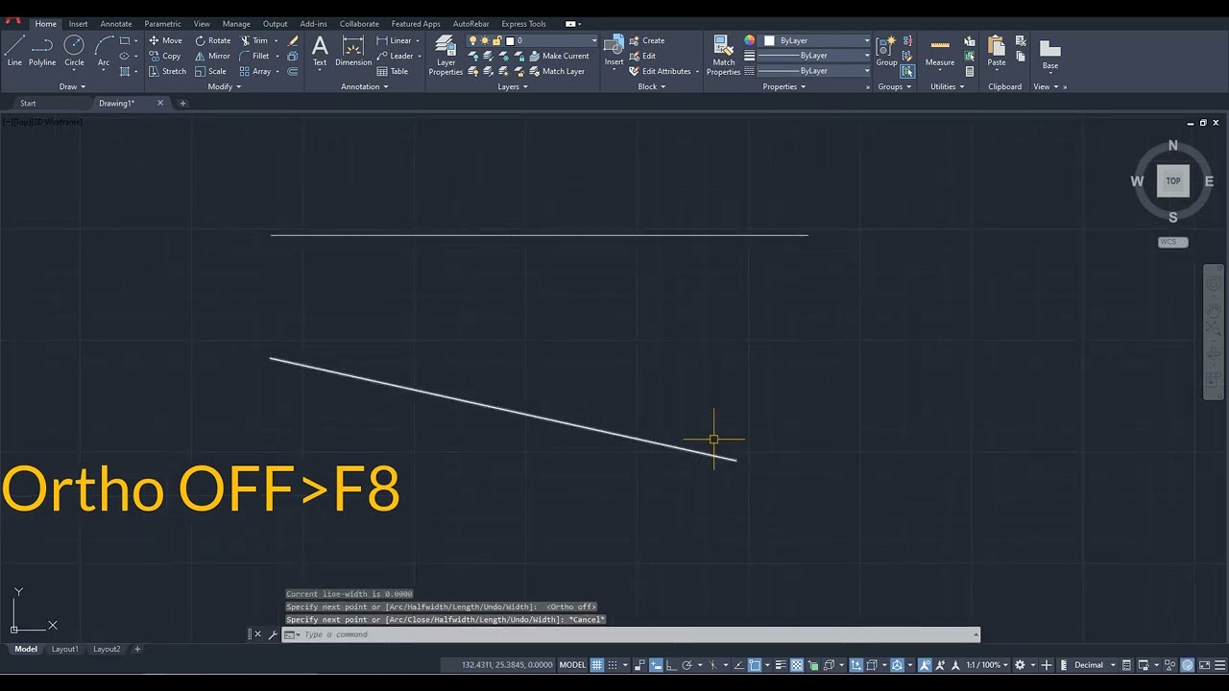This screenshot has width=1229, height=691.
Task: Open the Express Tools tab
Action: pos(523,24)
